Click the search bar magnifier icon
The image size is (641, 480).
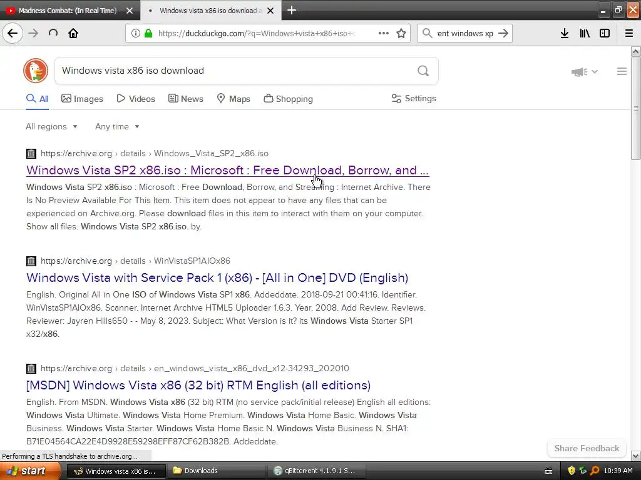click(x=427, y=33)
